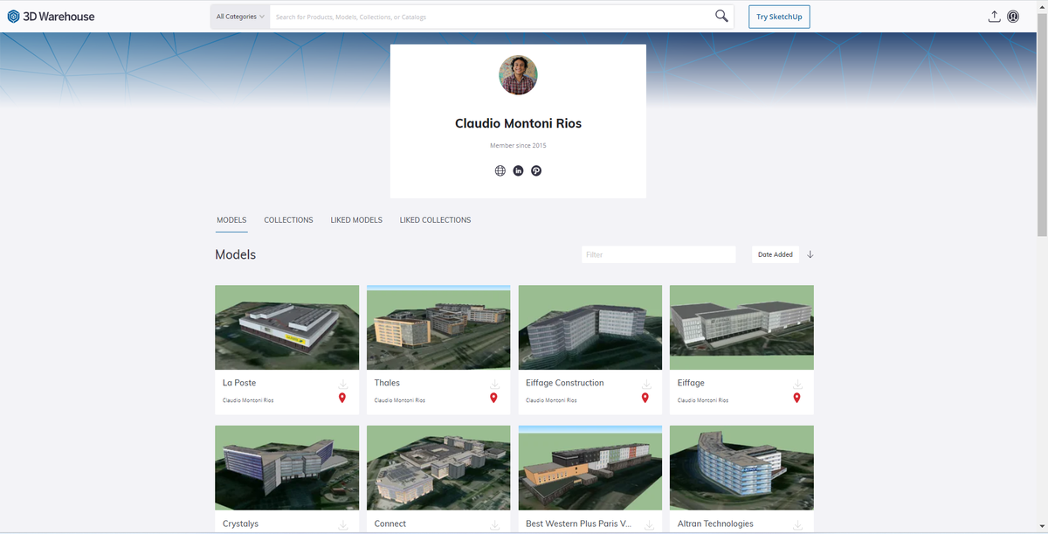Show La Poste map location pin
Viewport: 1048px width, 534px height.
click(342, 399)
